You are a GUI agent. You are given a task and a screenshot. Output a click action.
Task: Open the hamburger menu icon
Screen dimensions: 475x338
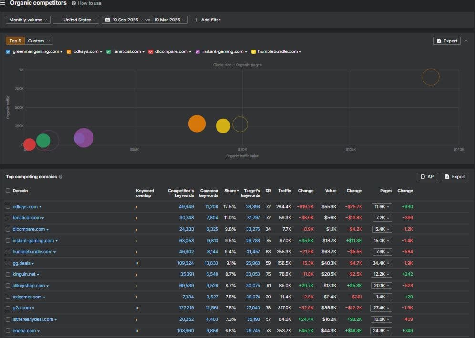(3, 3)
